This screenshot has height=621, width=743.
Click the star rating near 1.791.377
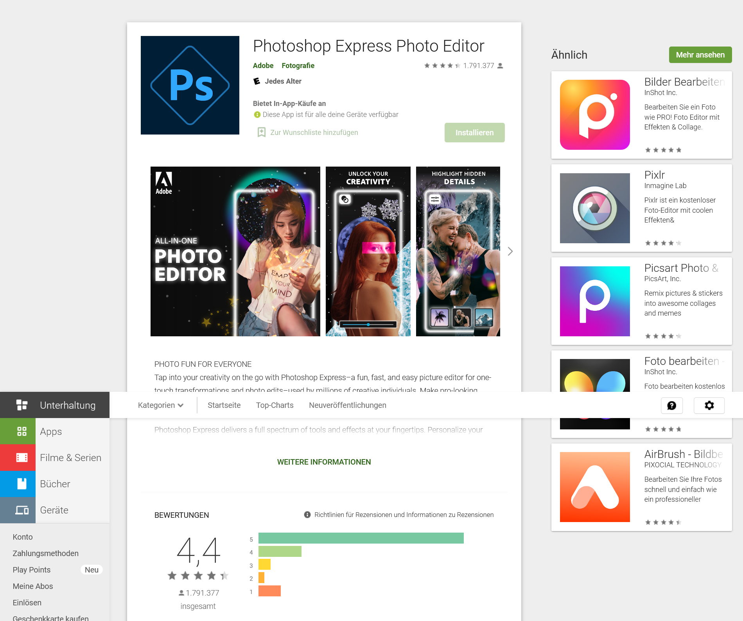[x=442, y=66]
